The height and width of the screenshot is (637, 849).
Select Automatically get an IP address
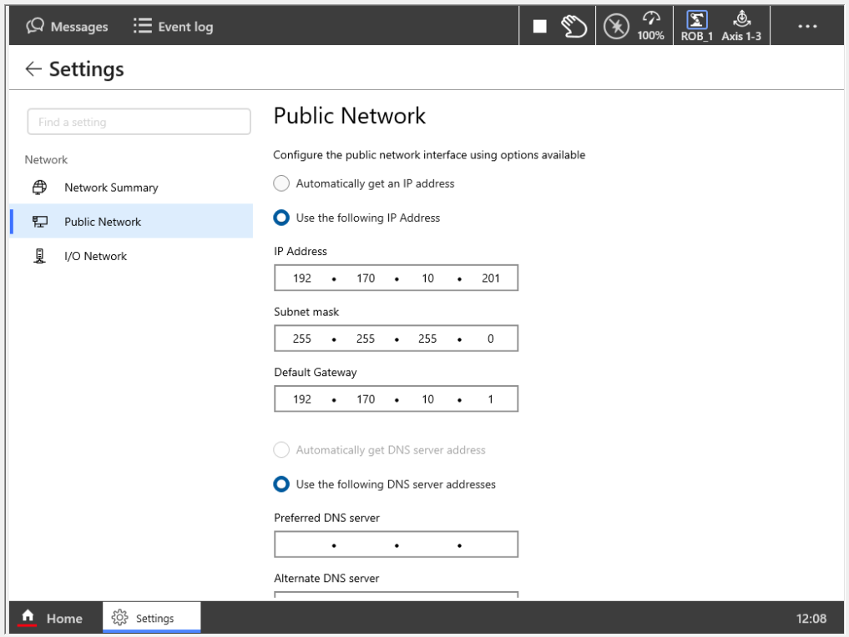(282, 183)
